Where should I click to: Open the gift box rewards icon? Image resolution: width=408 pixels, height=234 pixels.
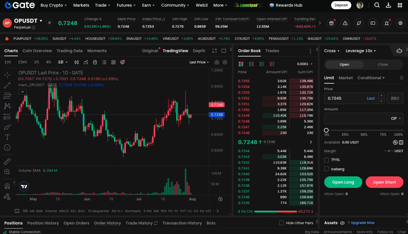point(331,23)
